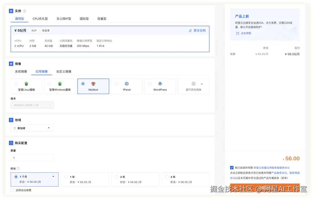
Task: Open the 产品服务协议 link
Action: (279, 173)
